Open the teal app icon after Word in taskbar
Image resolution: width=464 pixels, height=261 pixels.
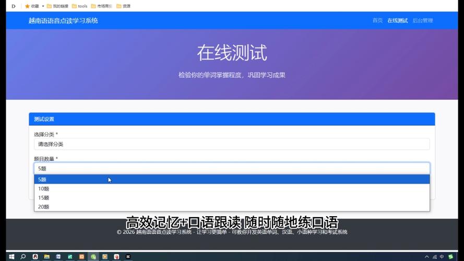pos(70,256)
